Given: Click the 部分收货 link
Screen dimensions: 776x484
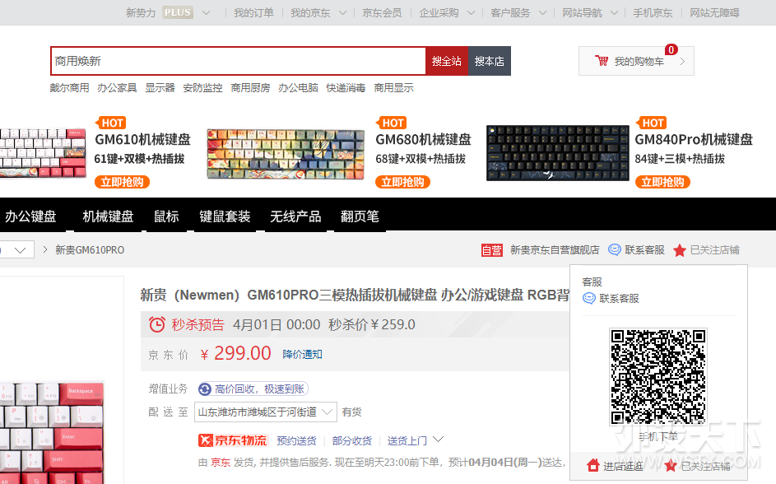Looking at the screenshot, I should 352,440.
